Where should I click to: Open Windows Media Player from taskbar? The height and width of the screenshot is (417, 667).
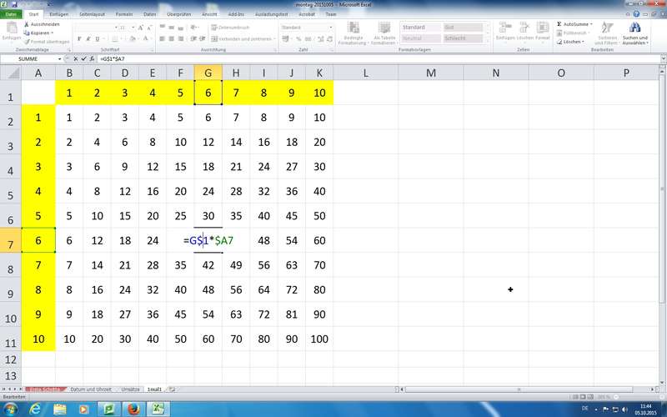pos(84,409)
